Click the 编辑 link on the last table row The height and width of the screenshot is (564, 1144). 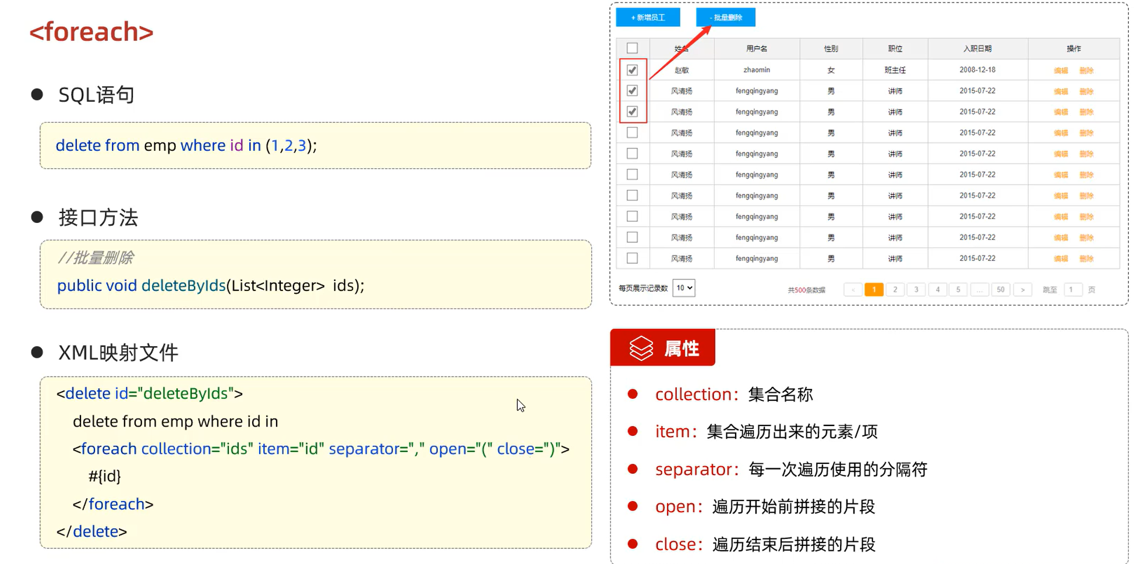point(1060,258)
